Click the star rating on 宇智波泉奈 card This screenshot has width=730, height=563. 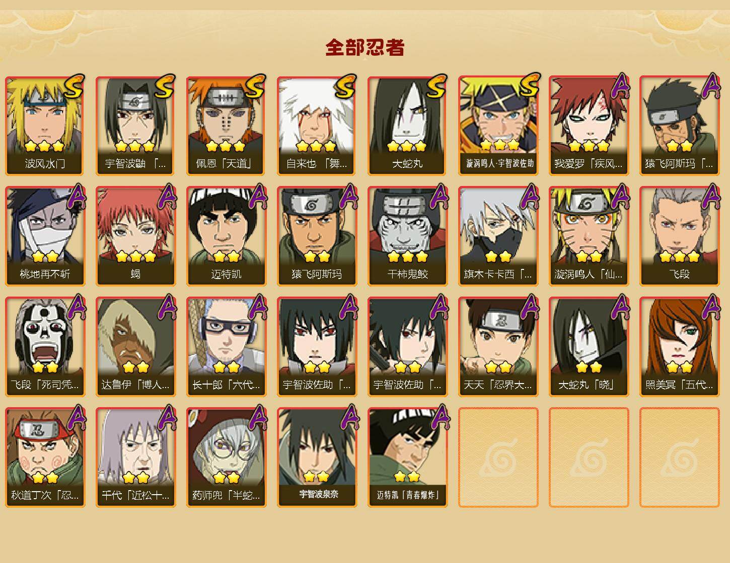point(316,476)
